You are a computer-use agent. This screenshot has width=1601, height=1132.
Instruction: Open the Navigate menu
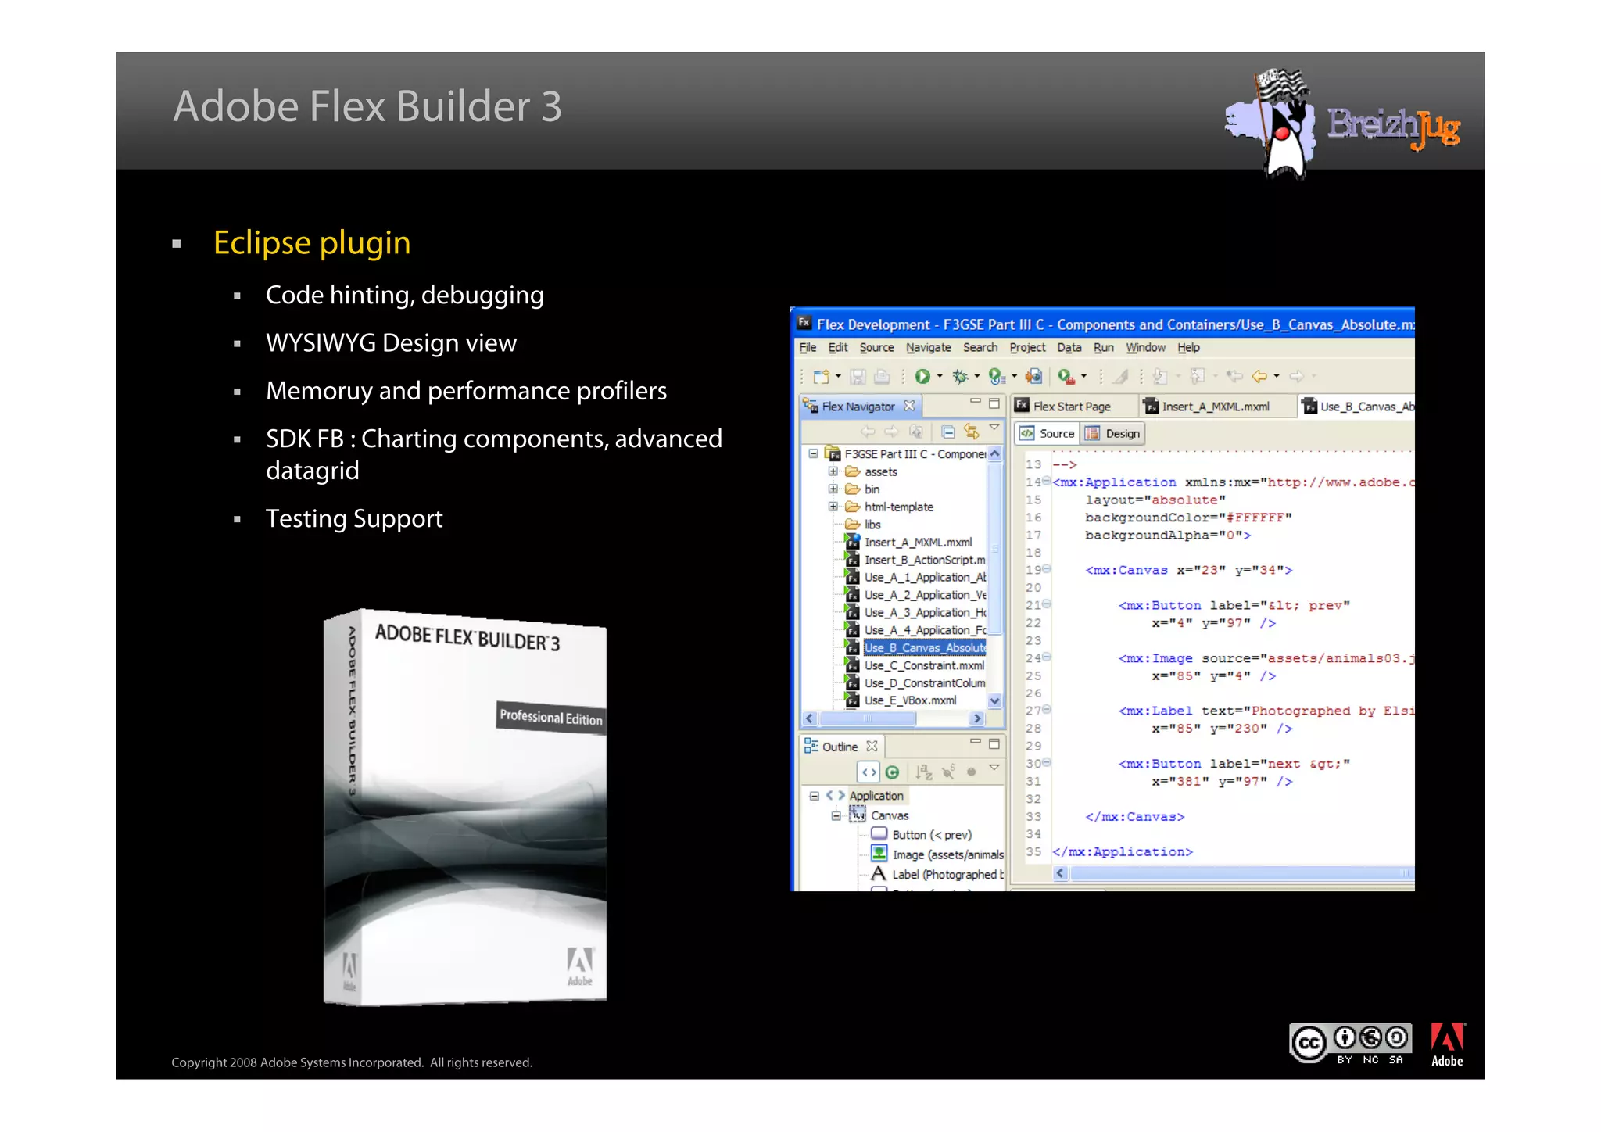click(928, 348)
